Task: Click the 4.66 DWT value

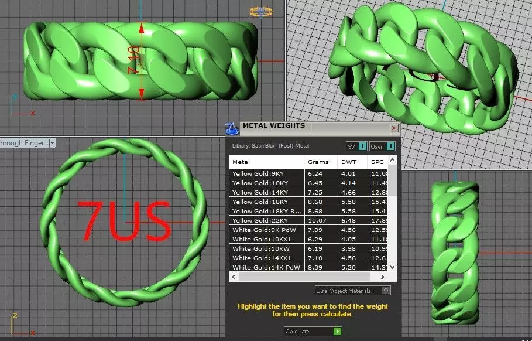Action: (x=348, y=192)
